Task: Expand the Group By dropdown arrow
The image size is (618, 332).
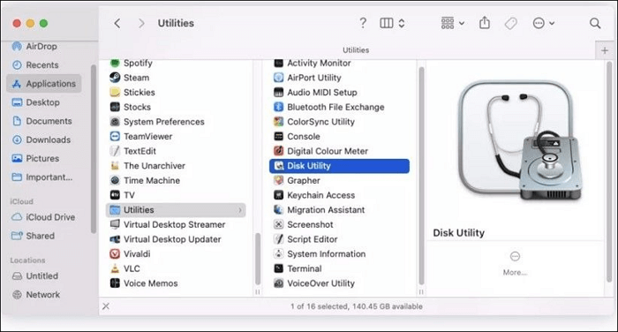Action: [x=462, y=23]
